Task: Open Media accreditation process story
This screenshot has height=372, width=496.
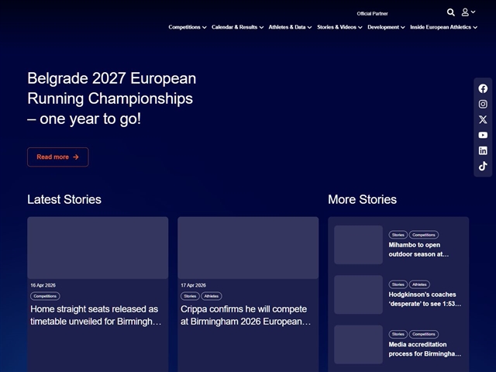Action: click(x=425, y=349)
